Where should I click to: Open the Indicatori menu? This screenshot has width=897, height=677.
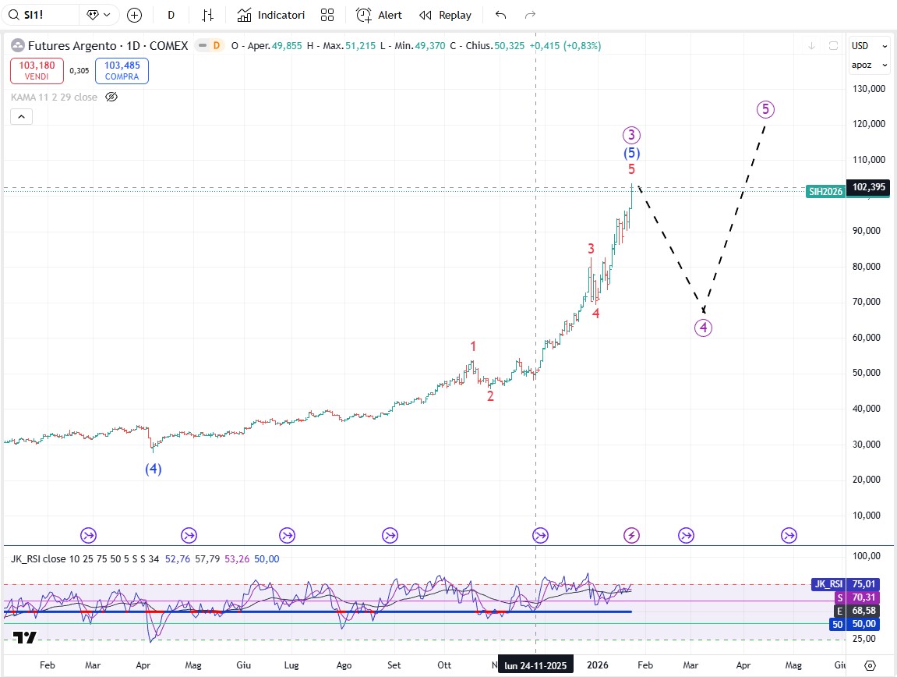pos(271,15)
